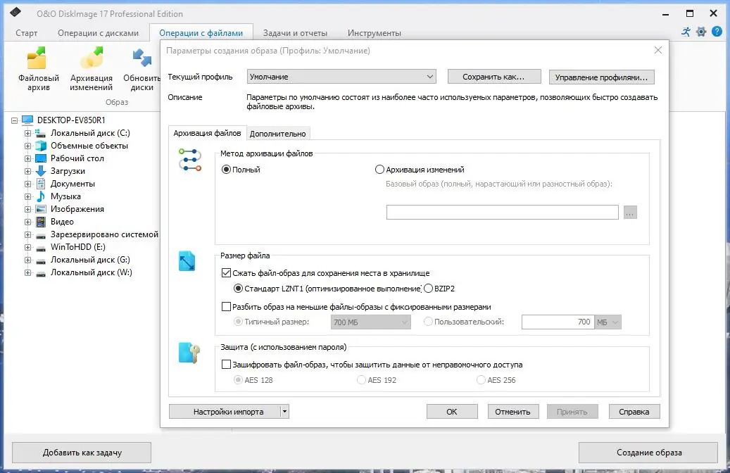Click the Видео filmstrip icon
This screenshot has height=473, width=730.
pyautogui.click(x=41, y=222)
